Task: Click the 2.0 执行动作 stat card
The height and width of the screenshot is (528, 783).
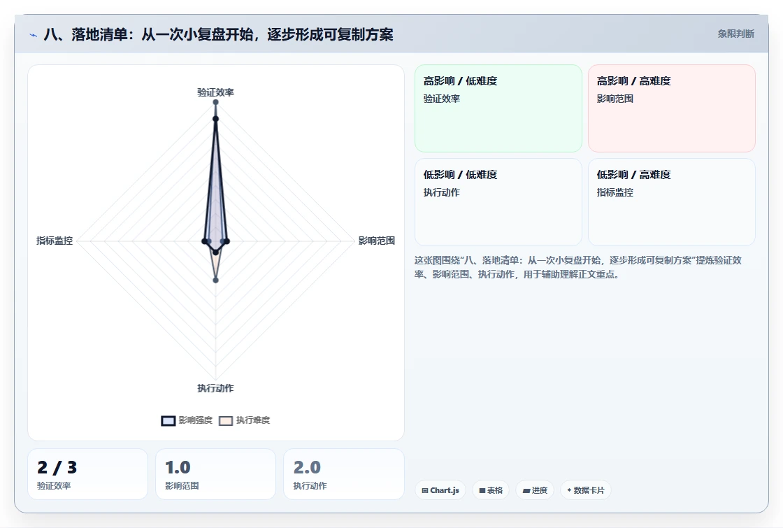Action: pos(343,474)
